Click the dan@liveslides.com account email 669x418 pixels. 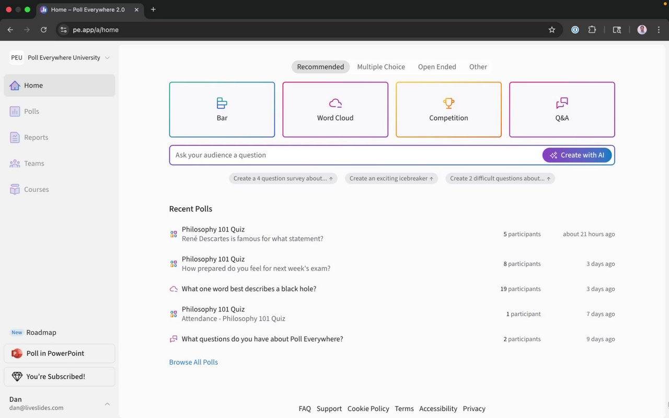tap(37, 408)
